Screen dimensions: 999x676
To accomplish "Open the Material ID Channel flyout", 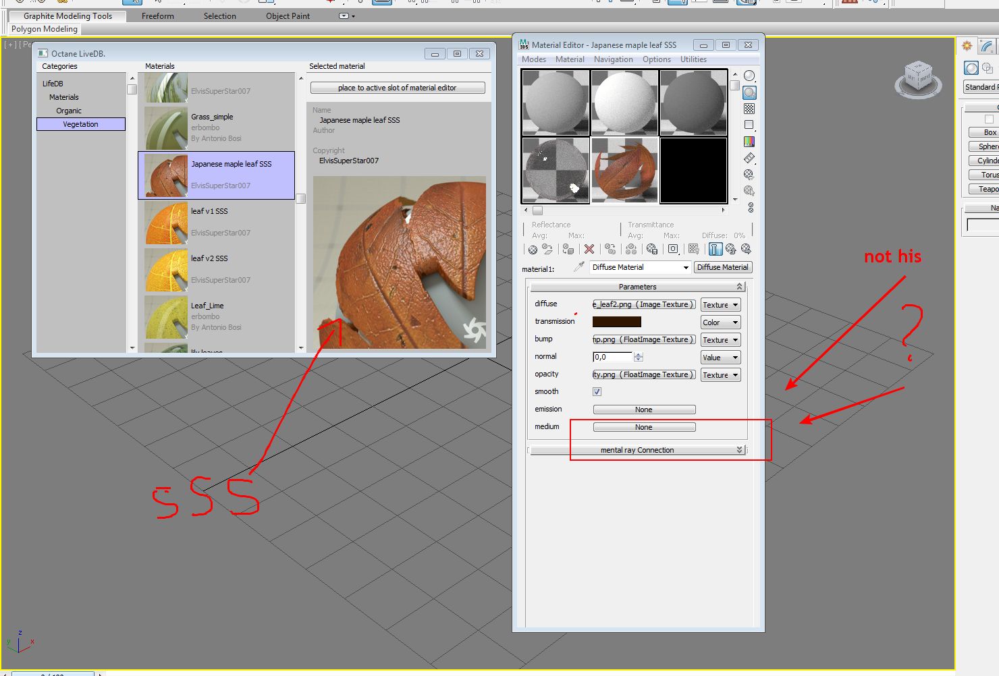I will point(673,250).
